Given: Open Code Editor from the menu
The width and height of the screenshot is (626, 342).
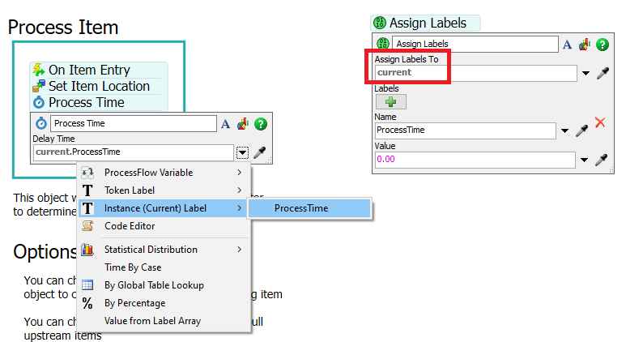Looking at the screenshot, I should point(164,226).
